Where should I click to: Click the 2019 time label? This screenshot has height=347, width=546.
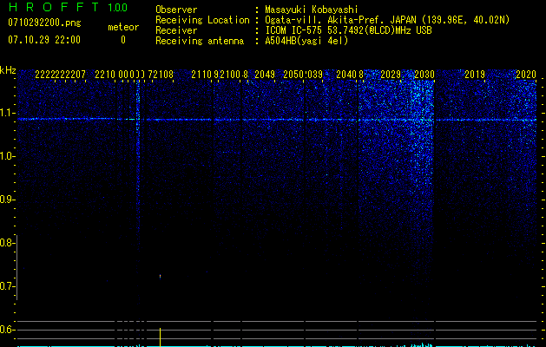(475, 75)
